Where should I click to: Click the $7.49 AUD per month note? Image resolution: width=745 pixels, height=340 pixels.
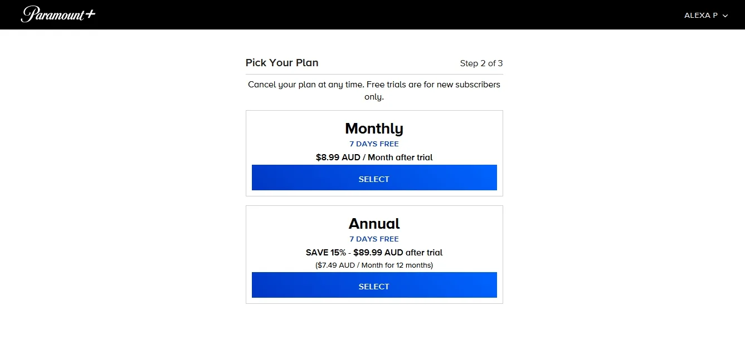337,265
